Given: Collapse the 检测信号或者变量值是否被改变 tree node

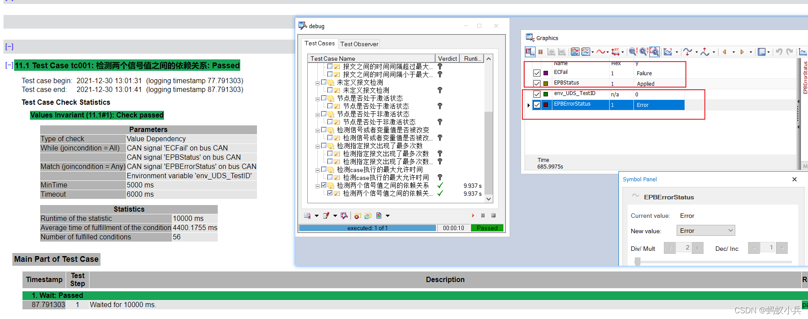Looking at the screenshot, I should pos(317,130).
